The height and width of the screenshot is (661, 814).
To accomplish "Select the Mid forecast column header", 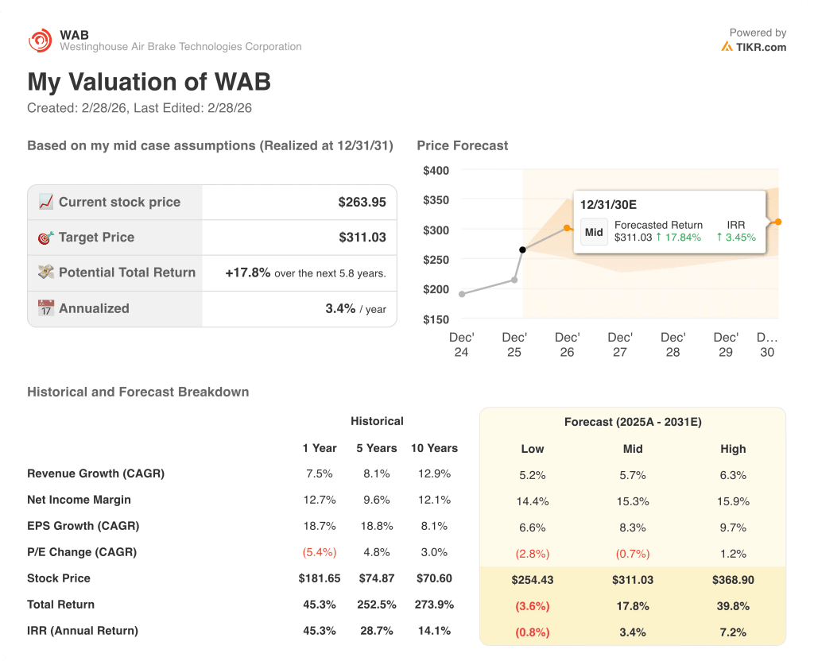I will [x=633, y=449].
